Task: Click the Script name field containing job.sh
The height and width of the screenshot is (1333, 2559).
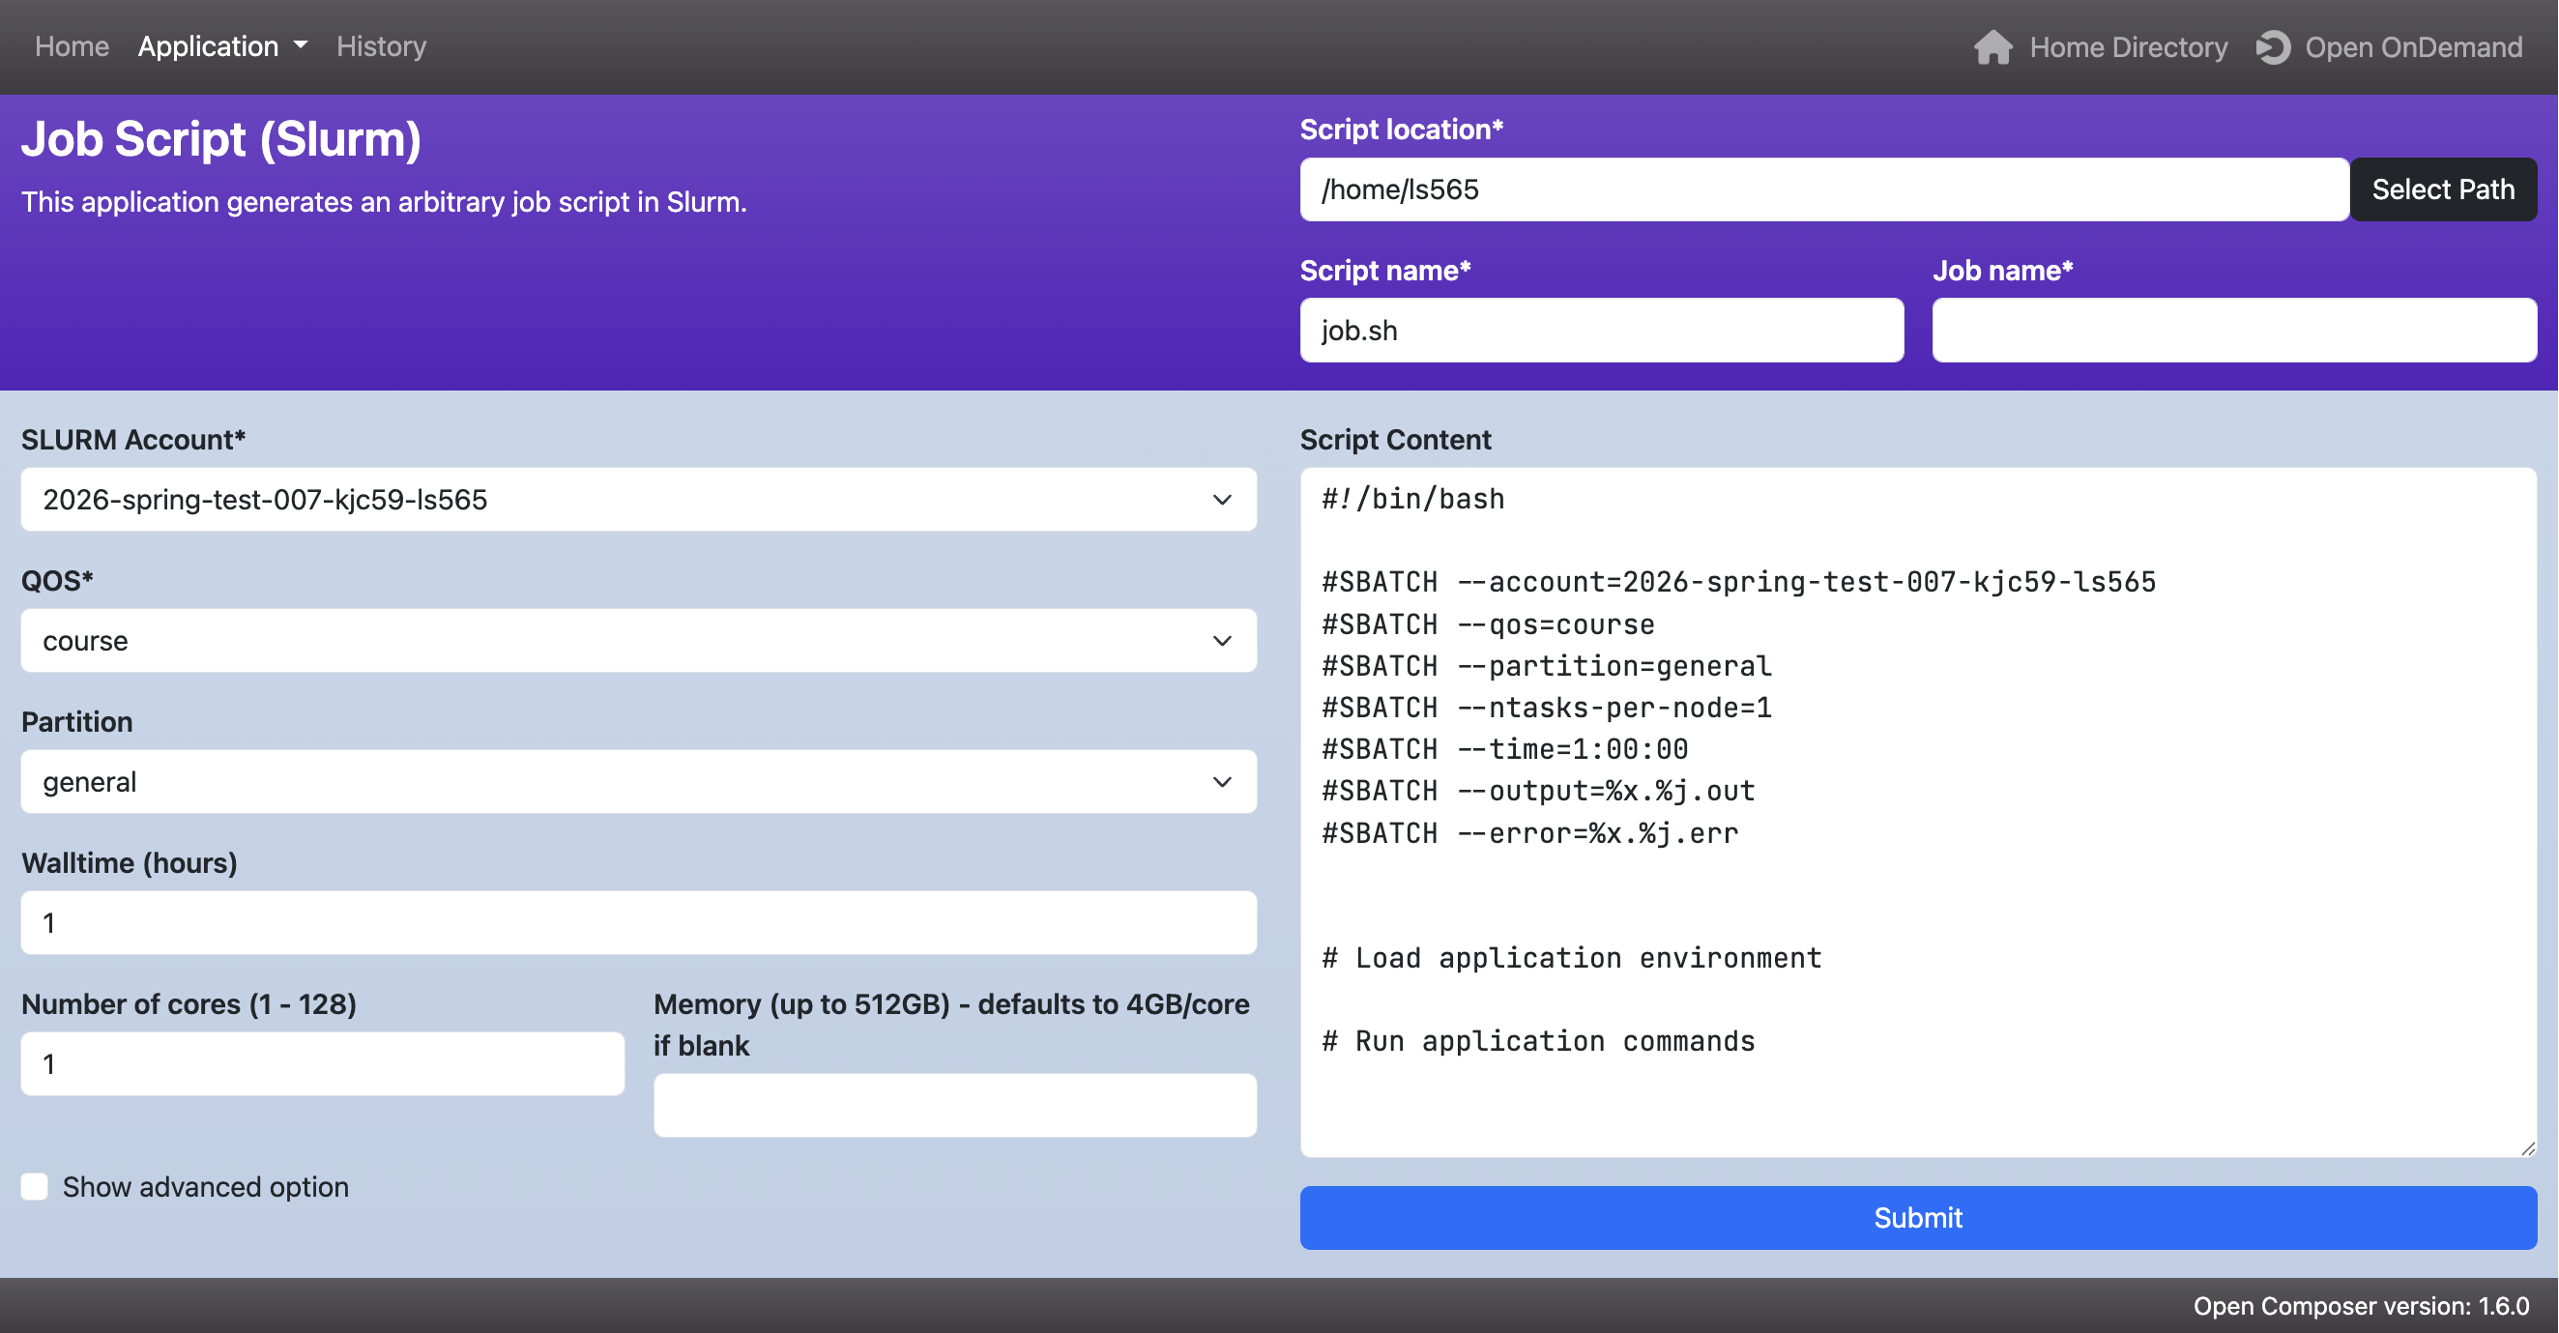Action: [x=1601, y=330]
